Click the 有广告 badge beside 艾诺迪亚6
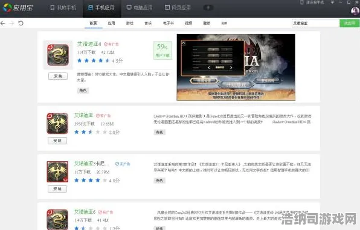360x230 pixels. (x=106, y=212)
